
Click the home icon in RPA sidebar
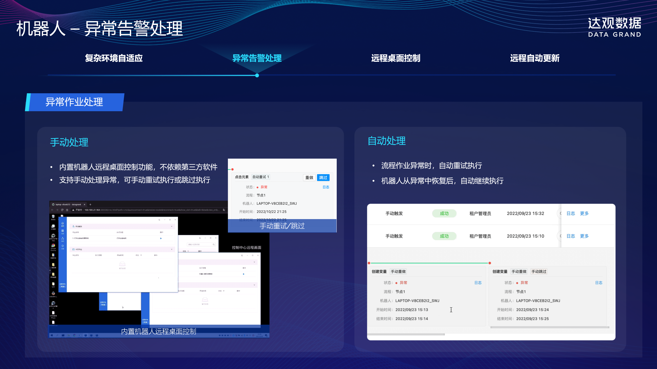62,223
